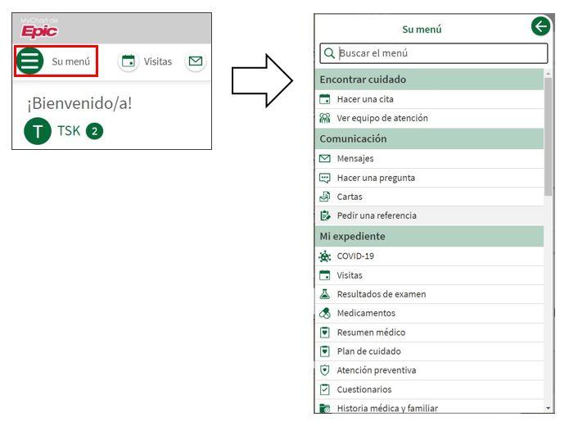Open the COVID-19 entry
This screenshot has width=569, height=426.
coord(429,256)
